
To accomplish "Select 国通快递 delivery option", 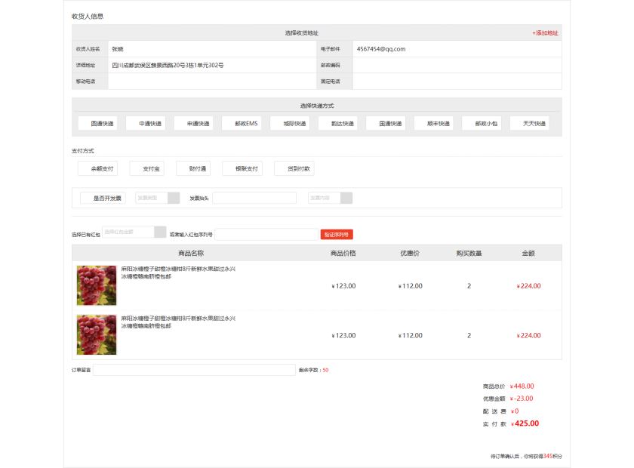I will (x=386, y=123).
